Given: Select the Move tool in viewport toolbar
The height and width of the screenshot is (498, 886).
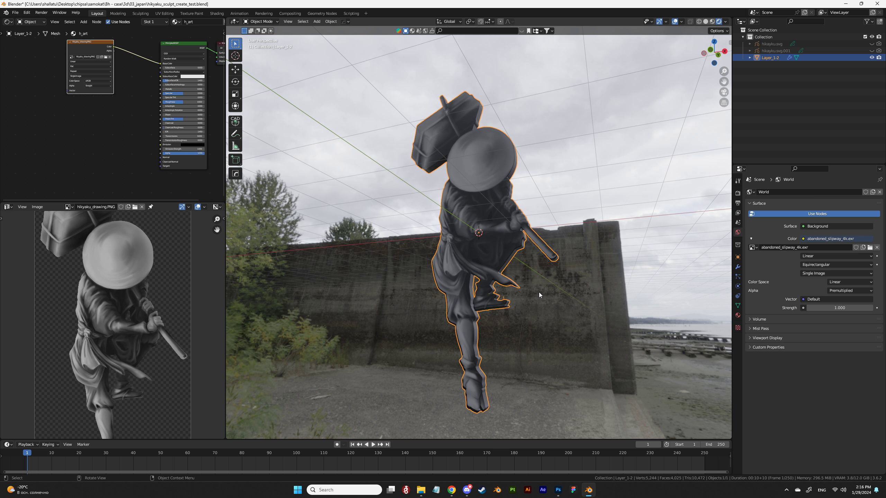Looking at the screenshot, I should point(235,70).
